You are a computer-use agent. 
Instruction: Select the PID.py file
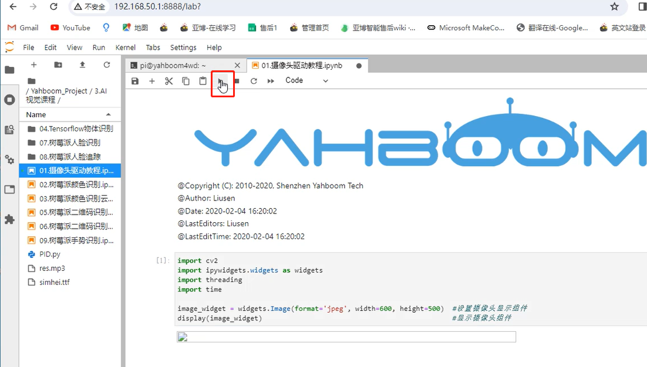[x=70, y=254]
